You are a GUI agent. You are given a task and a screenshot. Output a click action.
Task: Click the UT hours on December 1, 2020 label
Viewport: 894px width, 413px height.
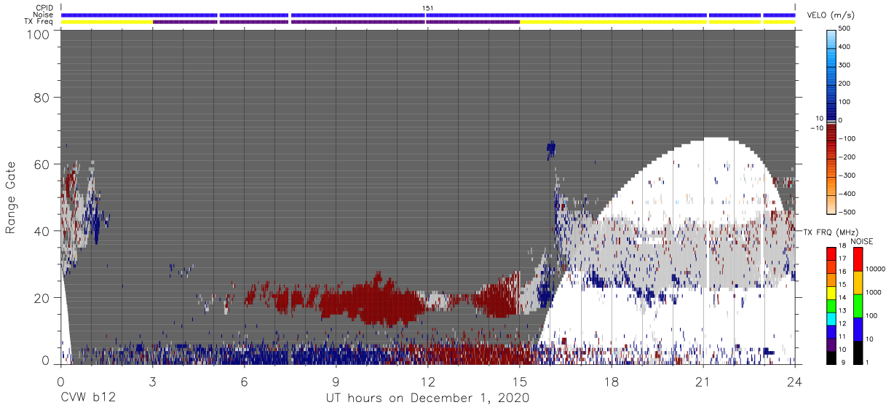[428, 398]
